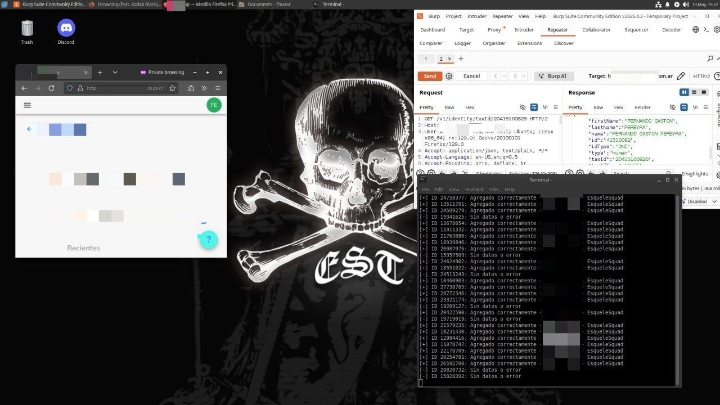Switch to Dashboard tab in Burp
The image size is (720, 405).
tap(433, 30)
